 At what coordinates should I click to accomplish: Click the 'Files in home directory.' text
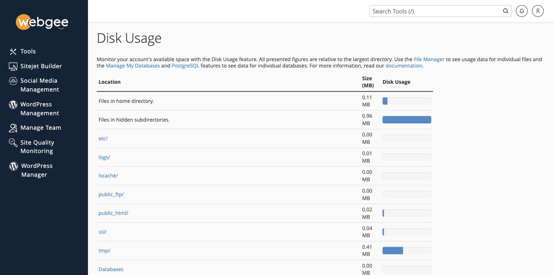tap(126, 101)
